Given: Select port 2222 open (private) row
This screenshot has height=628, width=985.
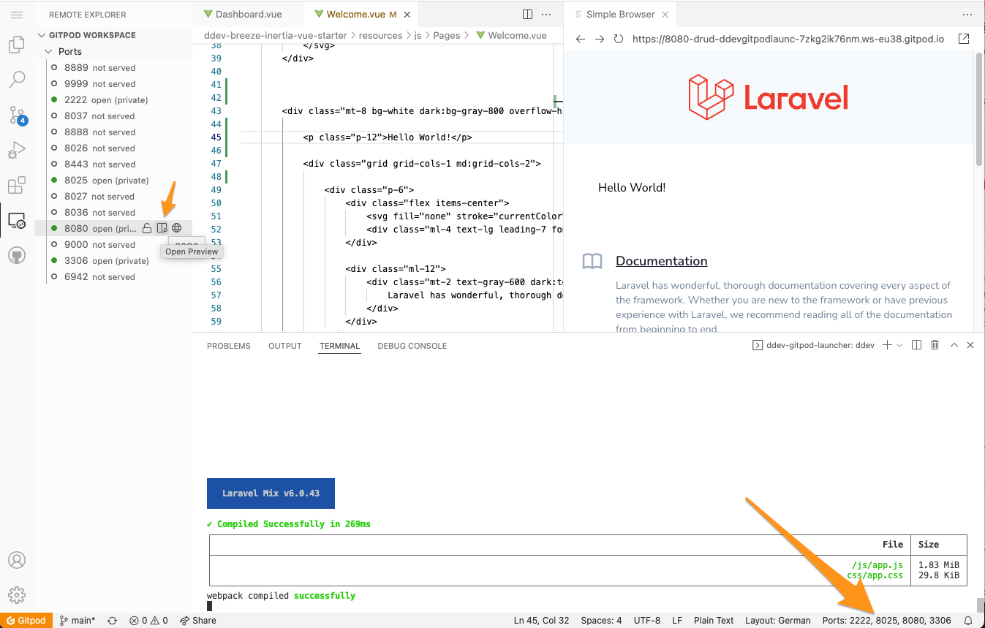Looking at the screenshot, I should pos(113,100).
